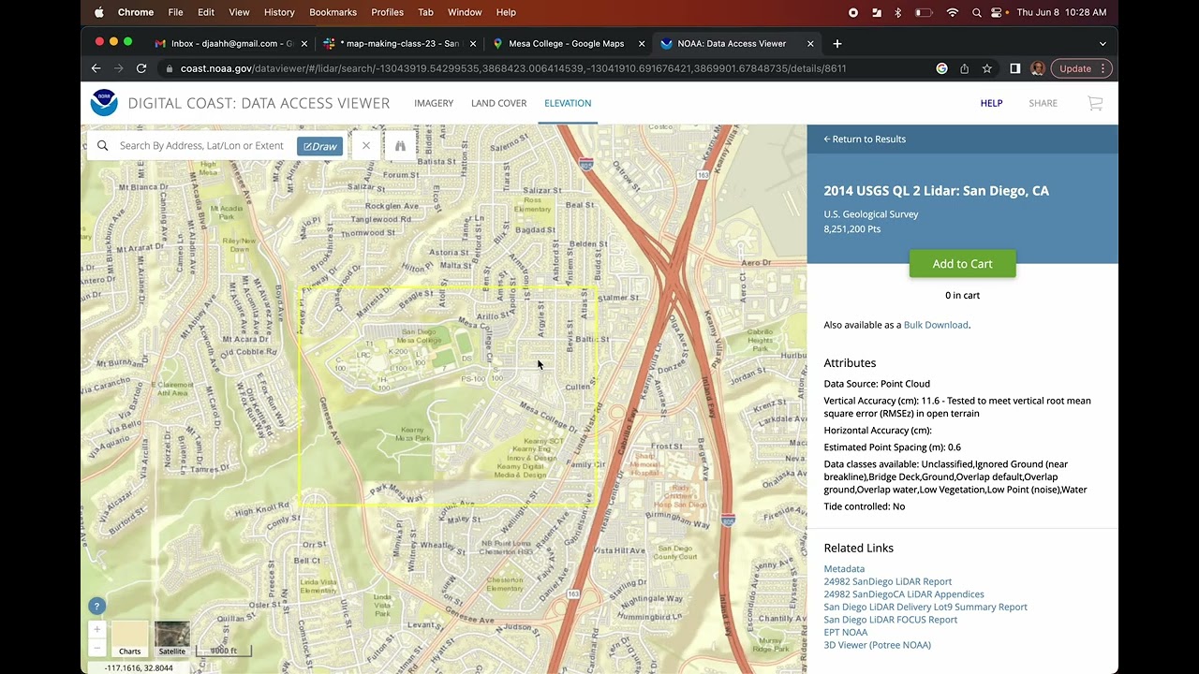The width and height of the screenshot is (1199, 674).
Task: Click the SHARE link in header
Action: click(x=1043, y=103)
